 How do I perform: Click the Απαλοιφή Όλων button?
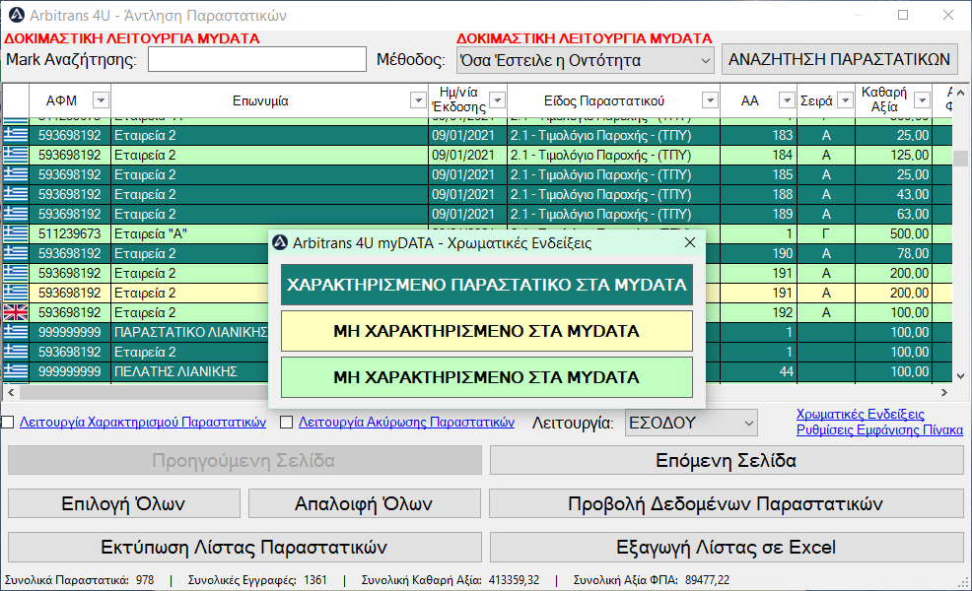click(365, 504)
